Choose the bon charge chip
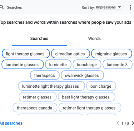134x131 pixels. tap(101, 86)
